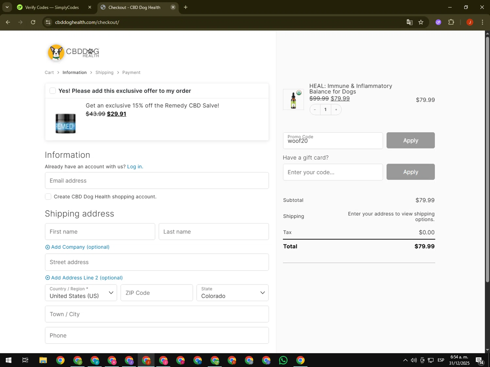Viewport: 490px width, 367px height.
Task: Focus the Phone field
Action: (157, 335)
